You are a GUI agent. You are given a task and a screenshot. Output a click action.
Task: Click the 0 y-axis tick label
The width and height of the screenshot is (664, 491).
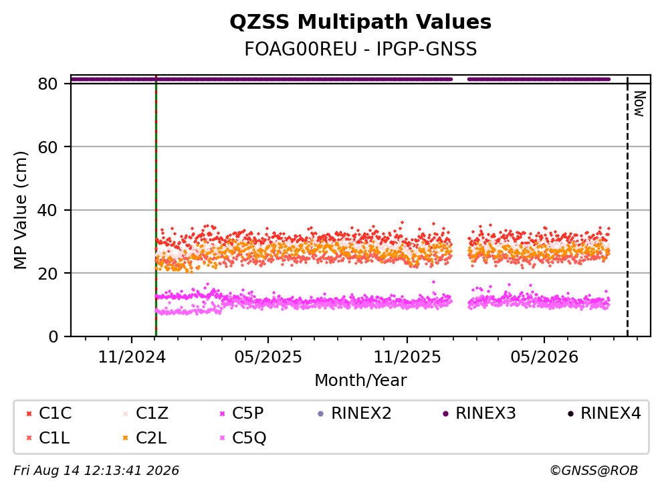53,336
